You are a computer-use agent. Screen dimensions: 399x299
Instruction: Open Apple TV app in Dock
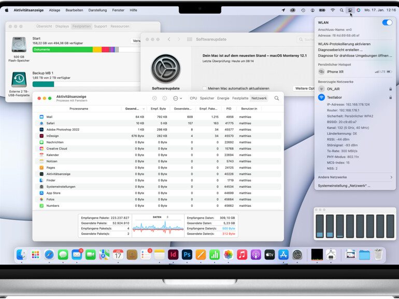(x=269, y=255)
